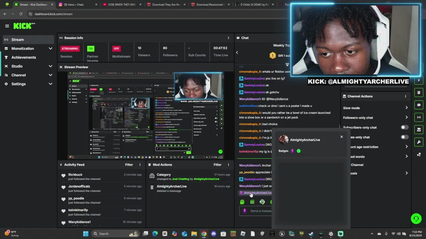Click Wavykidlance1's name on the IG message
Screen dimensions: 426x239
pyautogui.click(x=250, y=99)
